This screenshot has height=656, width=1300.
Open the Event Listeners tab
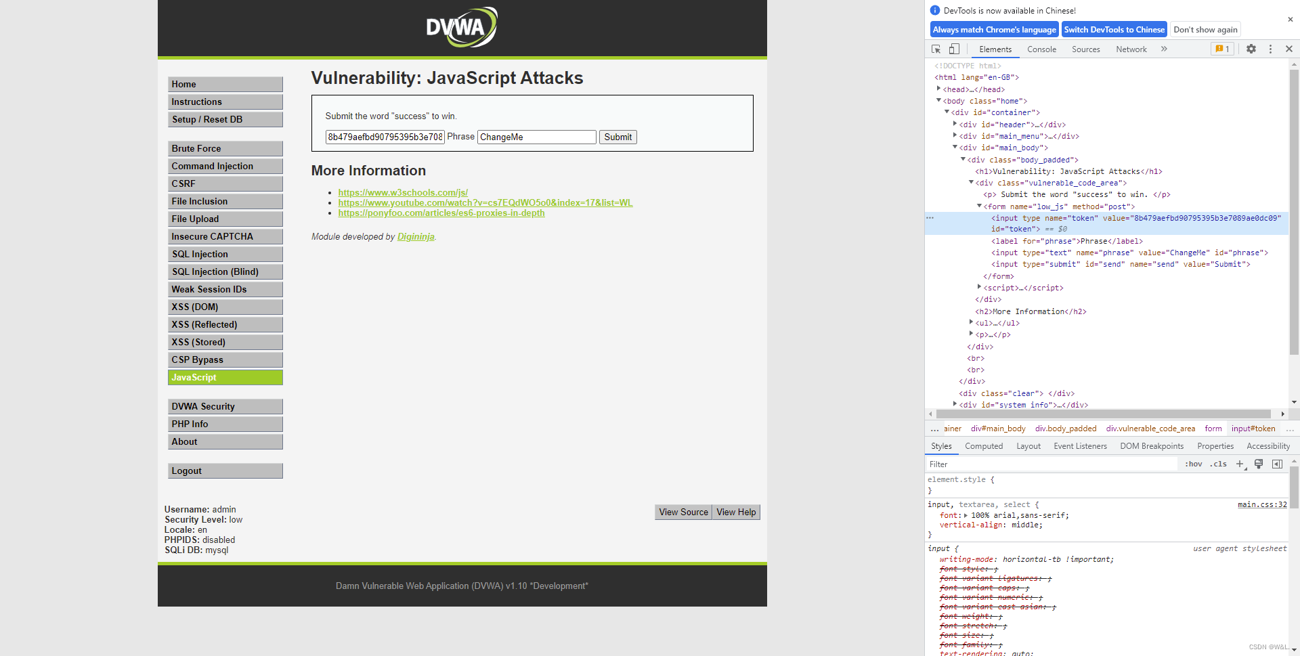point(1080,446)
